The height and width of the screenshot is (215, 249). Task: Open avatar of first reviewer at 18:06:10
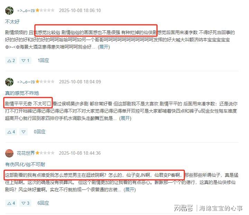[9, 10]
